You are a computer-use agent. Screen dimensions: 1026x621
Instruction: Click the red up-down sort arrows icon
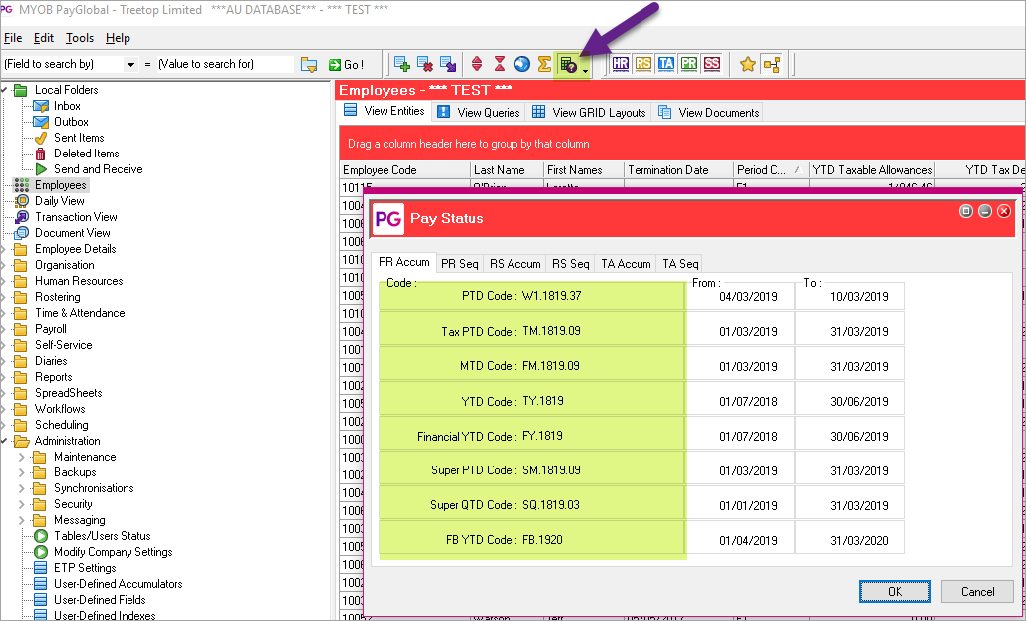point(477,64)
